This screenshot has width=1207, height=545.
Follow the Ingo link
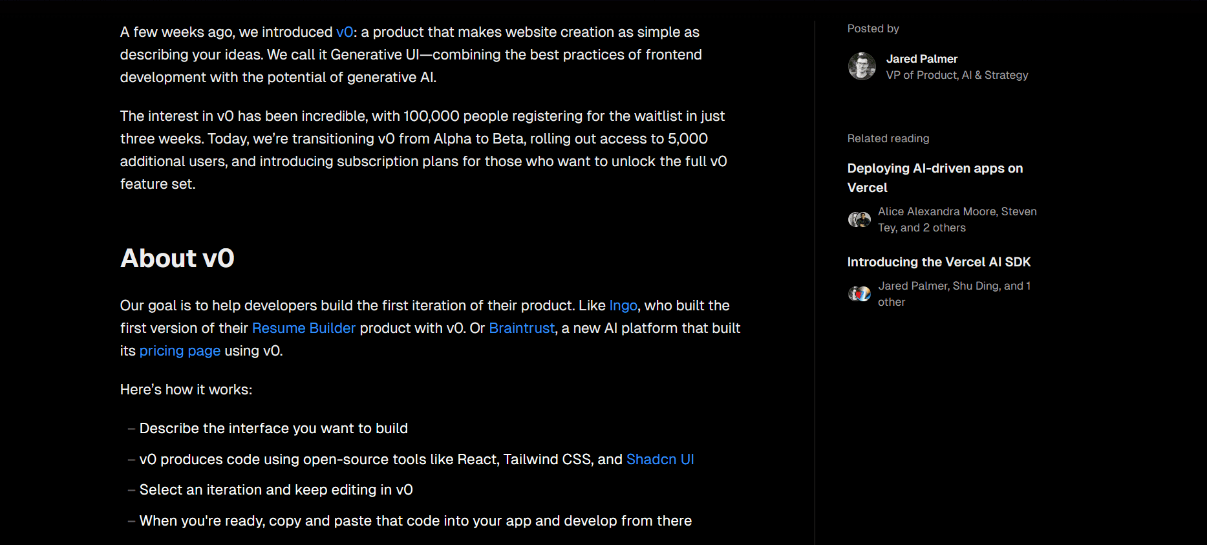[623, 306]
